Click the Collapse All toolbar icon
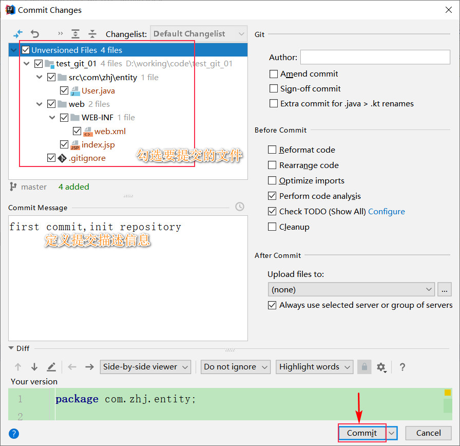Viewport: 460px width, 446px height. (92, 34)
